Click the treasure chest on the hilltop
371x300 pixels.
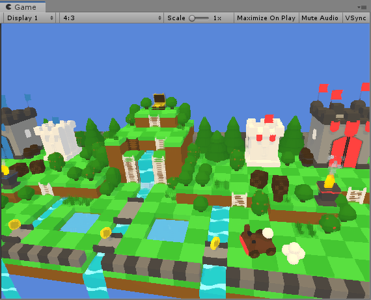(159, 101)
